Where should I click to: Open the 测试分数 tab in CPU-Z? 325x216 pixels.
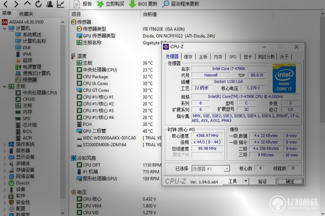pos(266,57)
